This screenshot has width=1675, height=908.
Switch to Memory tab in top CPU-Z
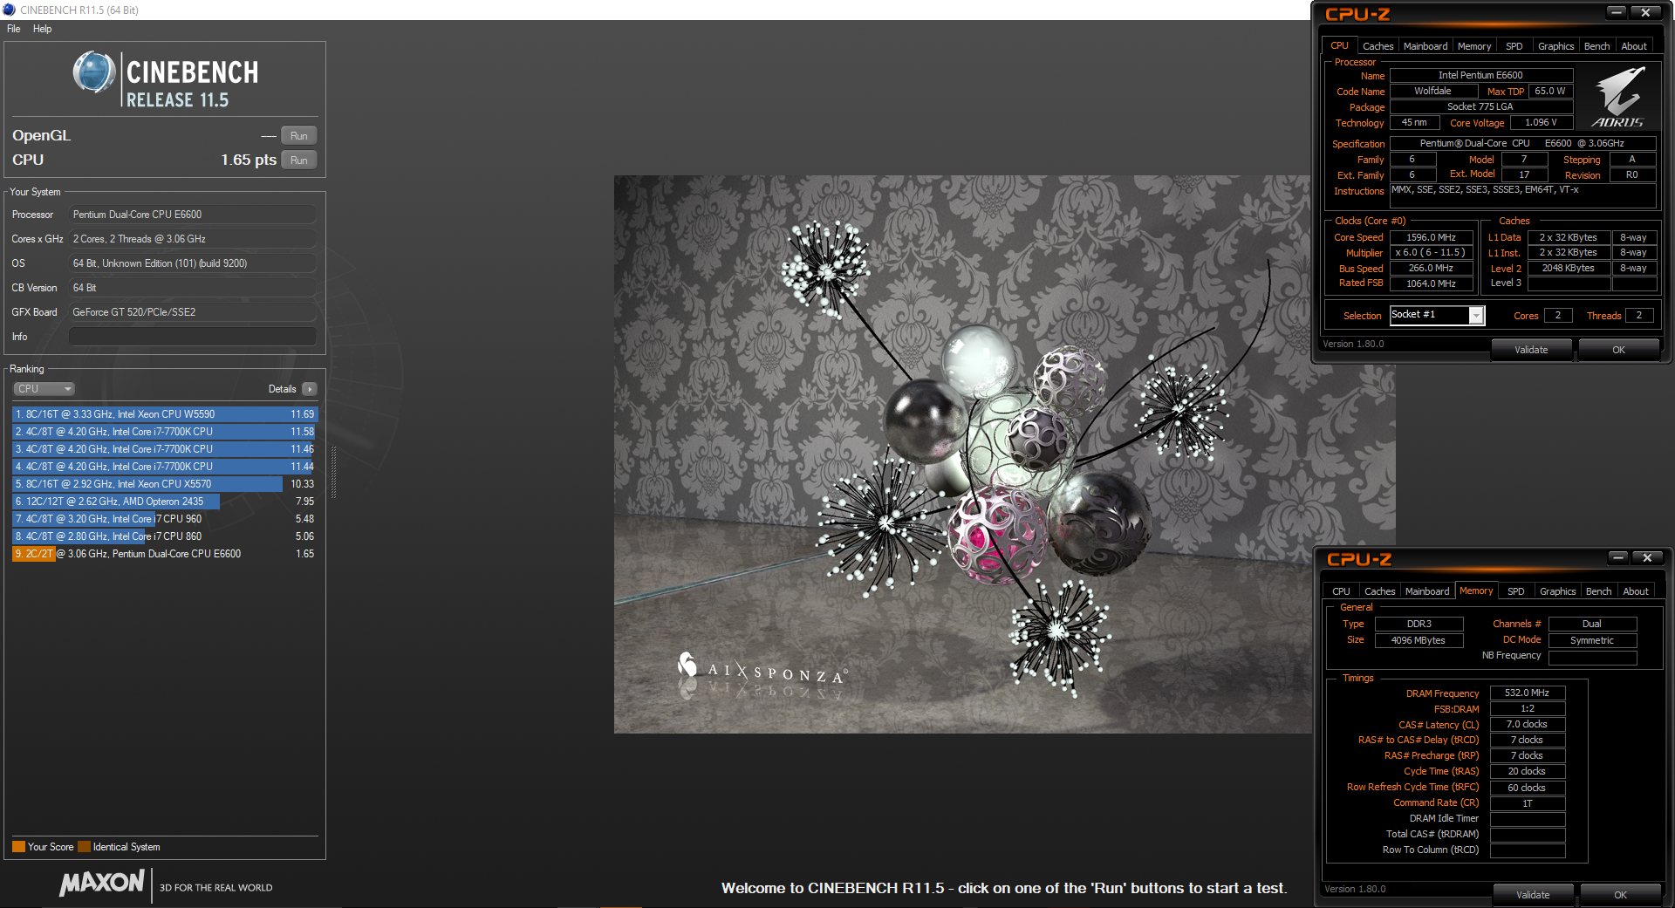[1473, 46]
